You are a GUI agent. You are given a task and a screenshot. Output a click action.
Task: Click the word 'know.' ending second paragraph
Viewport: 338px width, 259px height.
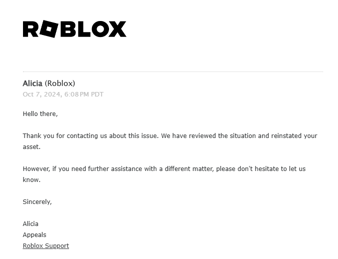click(31, 179)
